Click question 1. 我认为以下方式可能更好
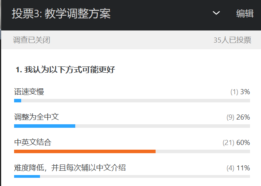This screenshot has width=261, height=186. click(x=65, y=70)
